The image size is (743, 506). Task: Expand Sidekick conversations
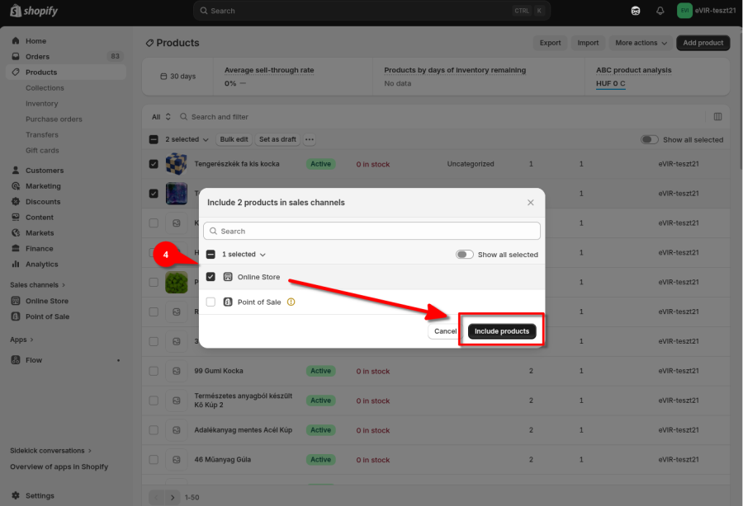[x=50, y=451]
